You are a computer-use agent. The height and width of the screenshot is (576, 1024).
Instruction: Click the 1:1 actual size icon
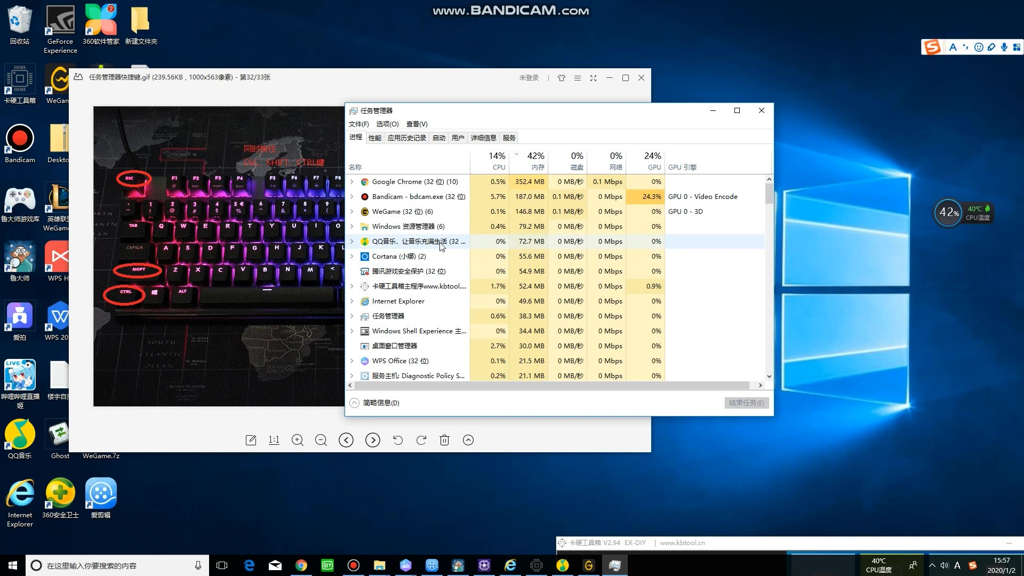tap(274, 440)
